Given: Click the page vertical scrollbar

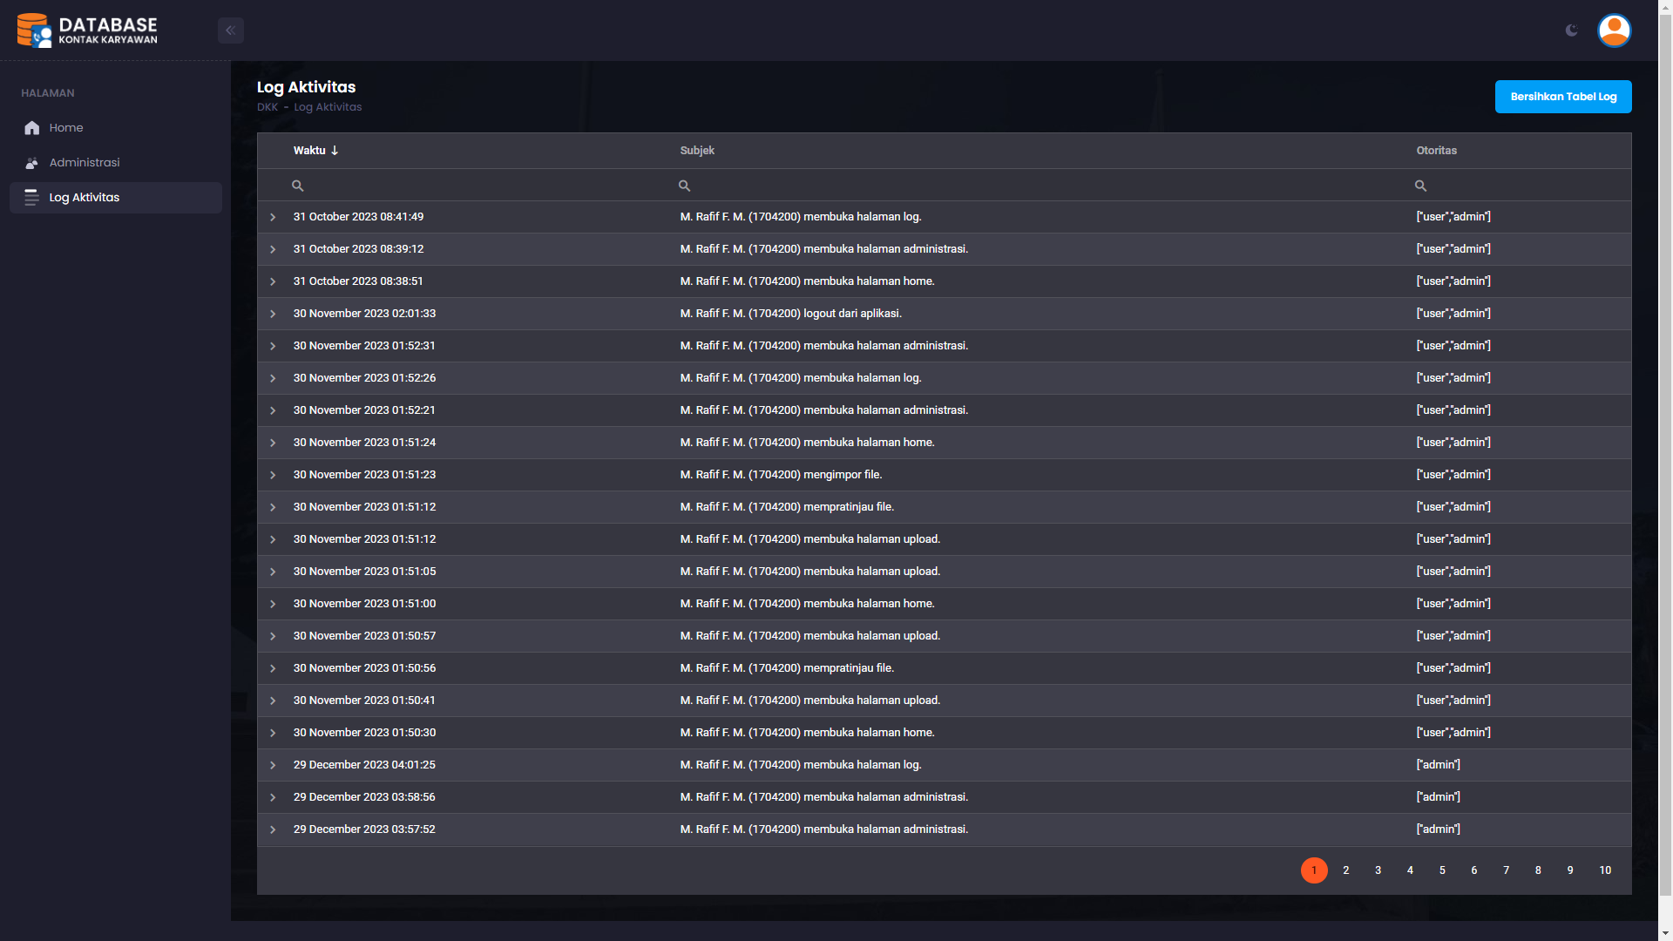Looking at the screenshot, I should pos(1665,453).
